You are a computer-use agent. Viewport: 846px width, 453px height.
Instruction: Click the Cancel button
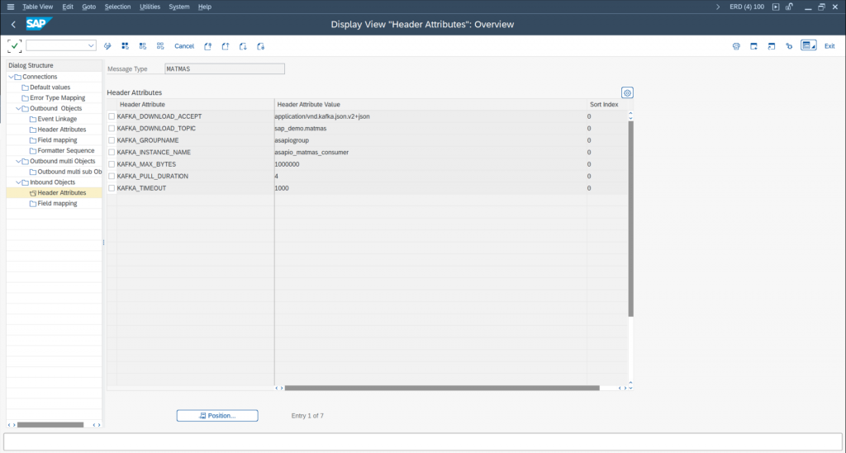[184, 46]
